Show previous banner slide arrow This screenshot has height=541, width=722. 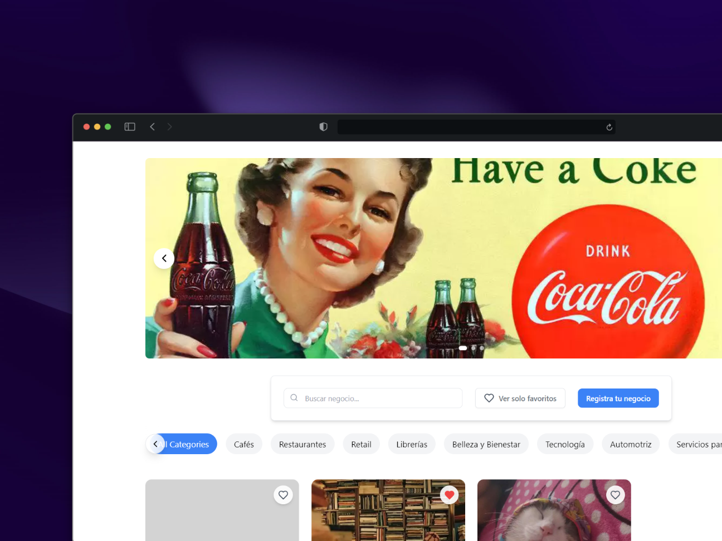[164, 258]
